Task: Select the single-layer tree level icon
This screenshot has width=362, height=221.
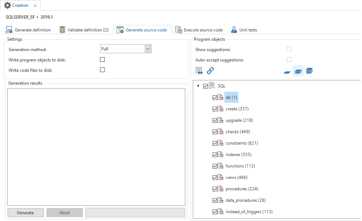Action: pos(287,71)
